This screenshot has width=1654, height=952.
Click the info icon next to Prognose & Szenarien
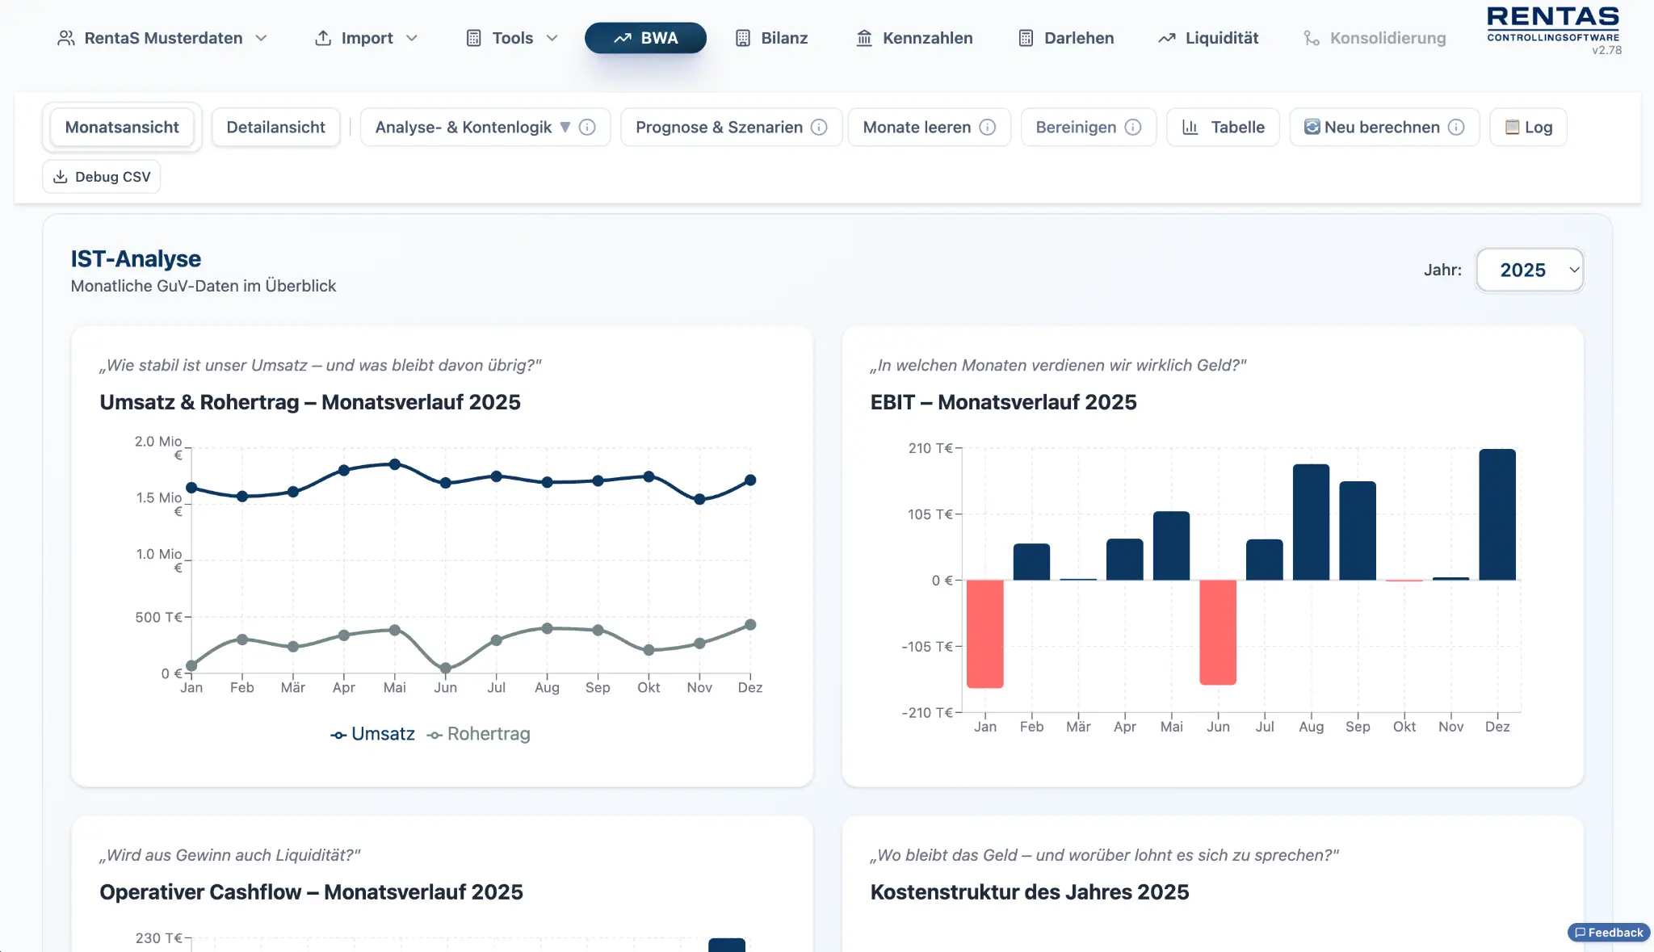tap(820, 127)
